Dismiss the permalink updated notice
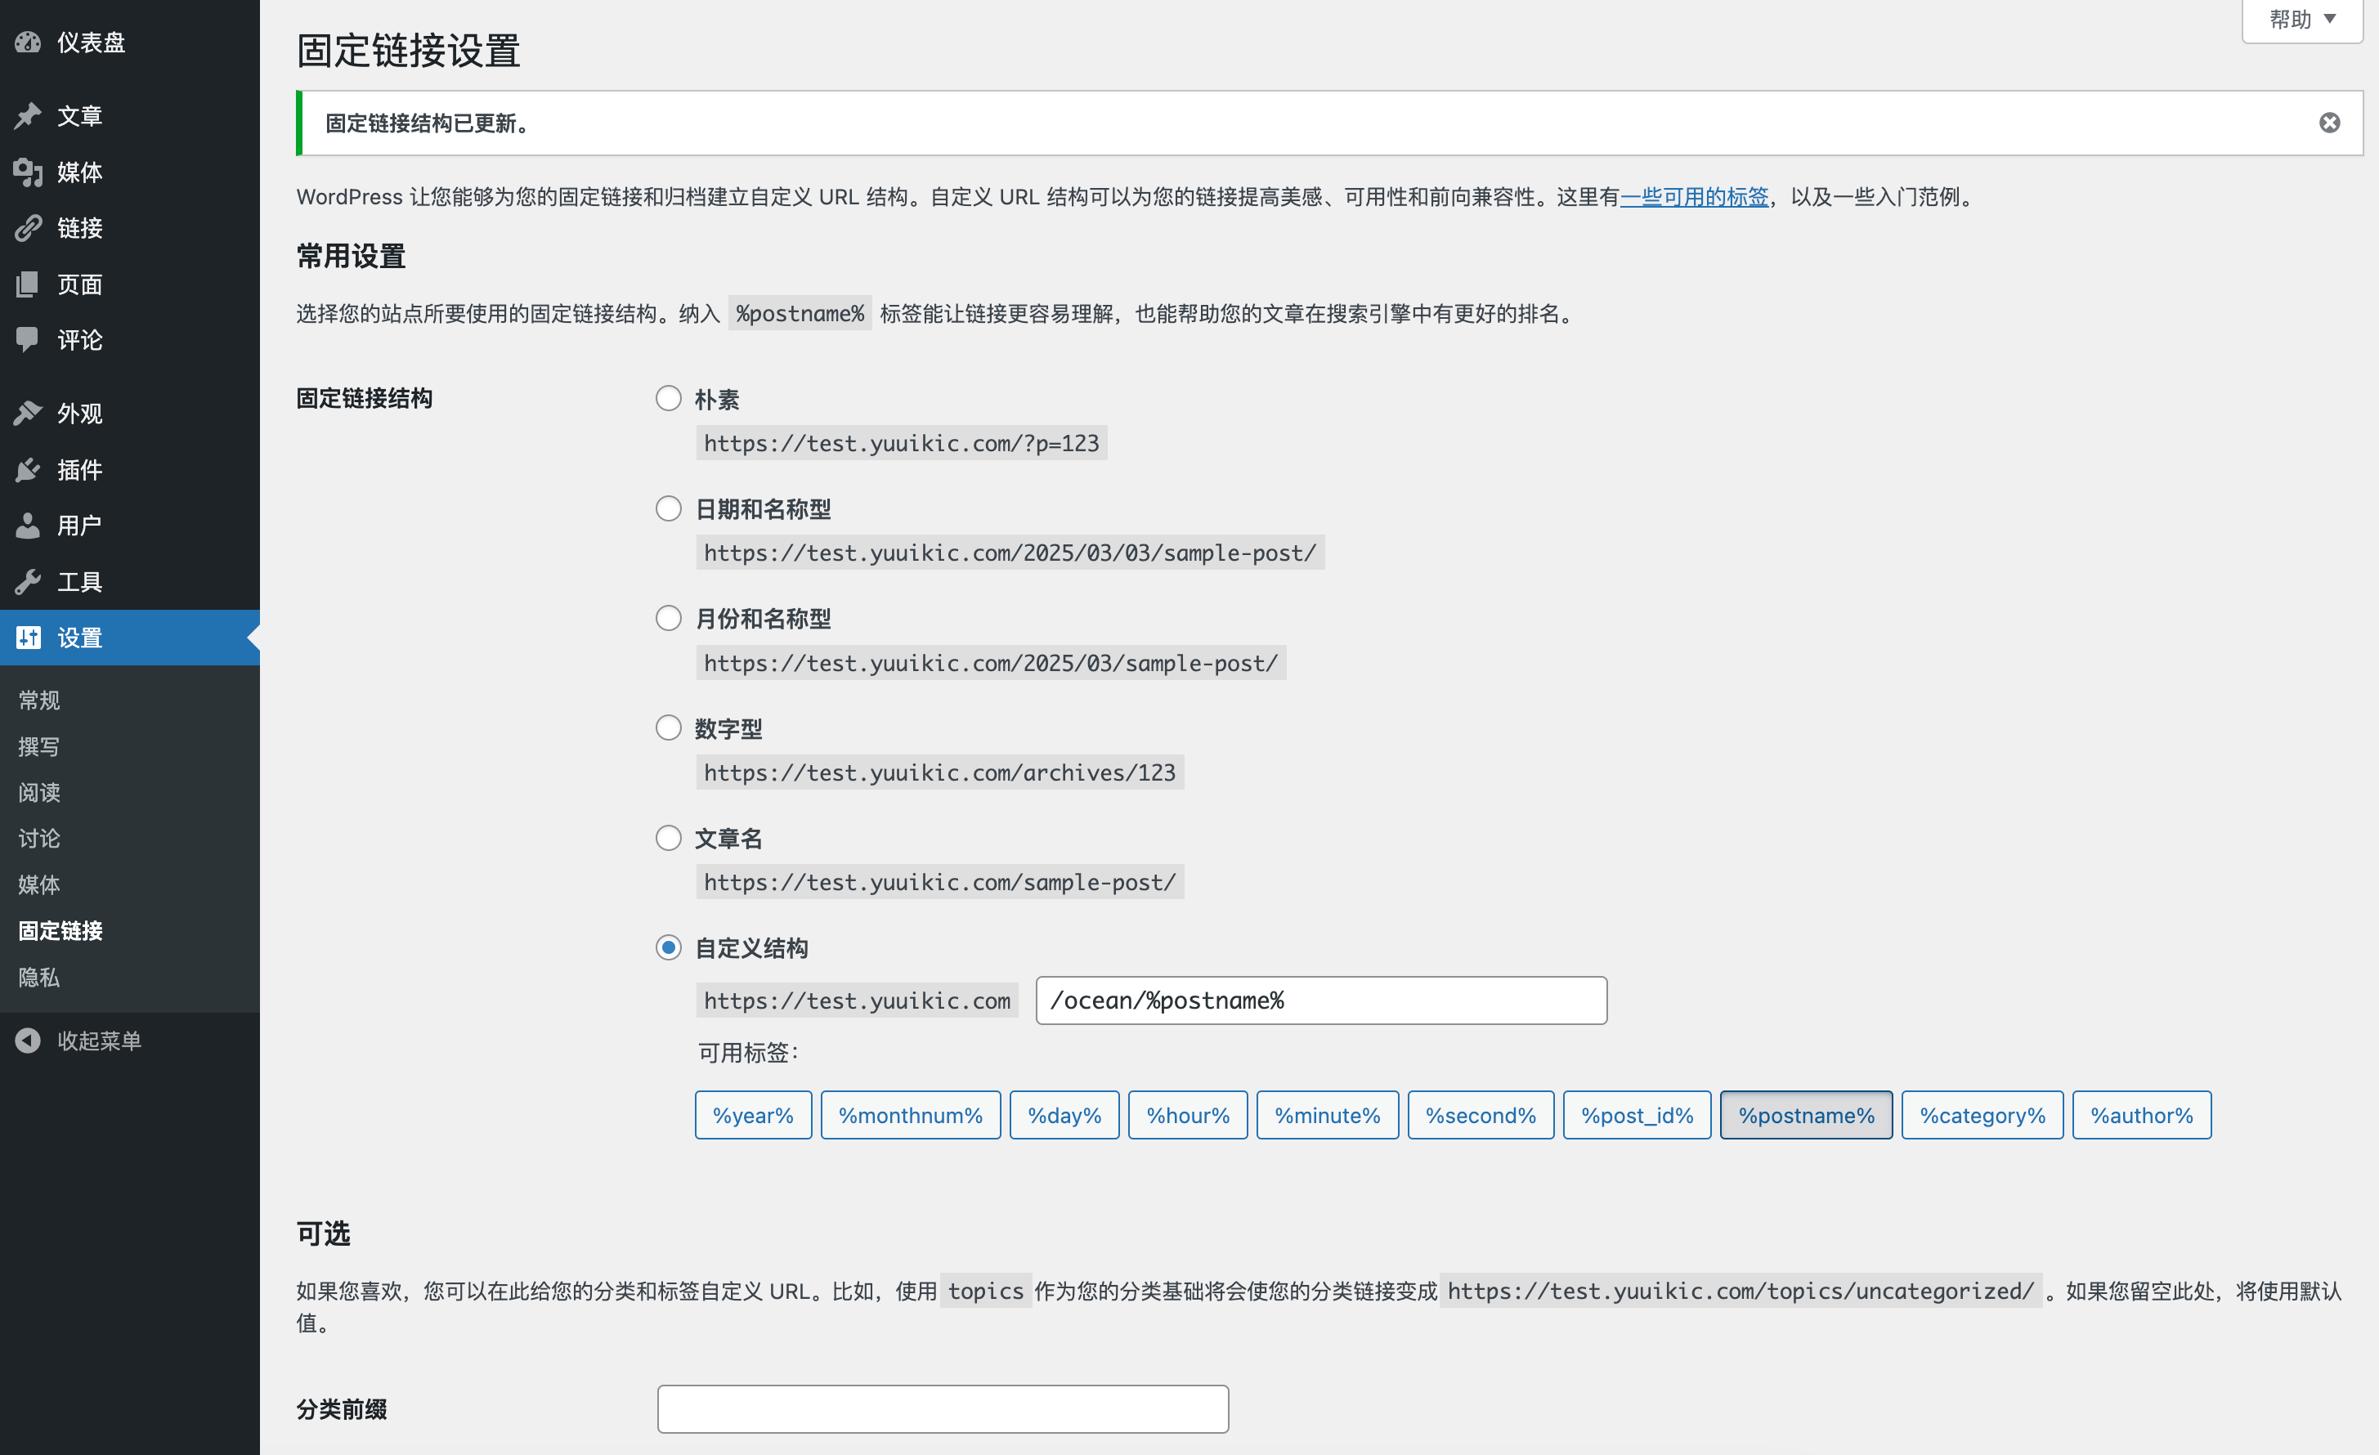2379x1455 pixels. coord(2329,123)
